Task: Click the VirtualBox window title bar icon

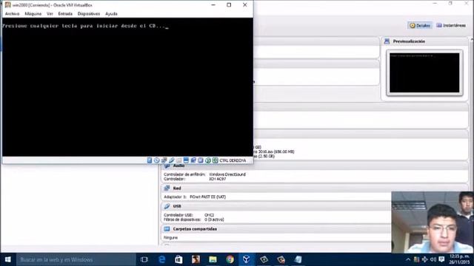Action: [8, 5]
